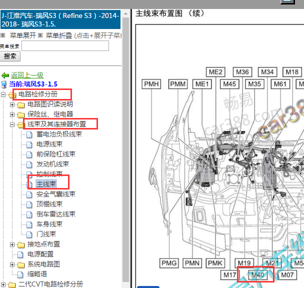The width and height of the screenshot is (304, 288).
Task: Focus the 菜单搜索 search input field
Action: [x=65, y=46]
